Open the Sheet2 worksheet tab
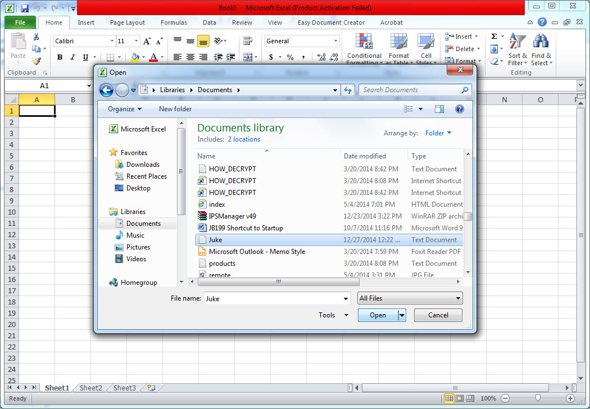The height and width of the screenshot is (409, 590). tap(90, 388)
